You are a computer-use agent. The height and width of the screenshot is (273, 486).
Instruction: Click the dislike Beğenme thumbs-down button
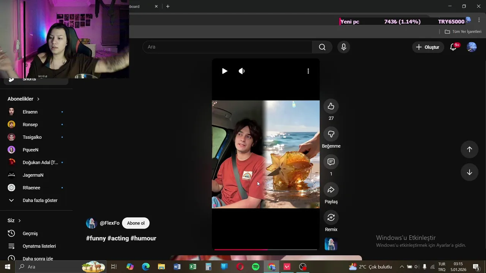(x=331, y=134)
